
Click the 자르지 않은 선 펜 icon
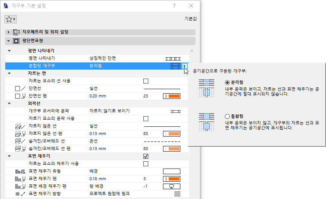click(x=20, y=134)
